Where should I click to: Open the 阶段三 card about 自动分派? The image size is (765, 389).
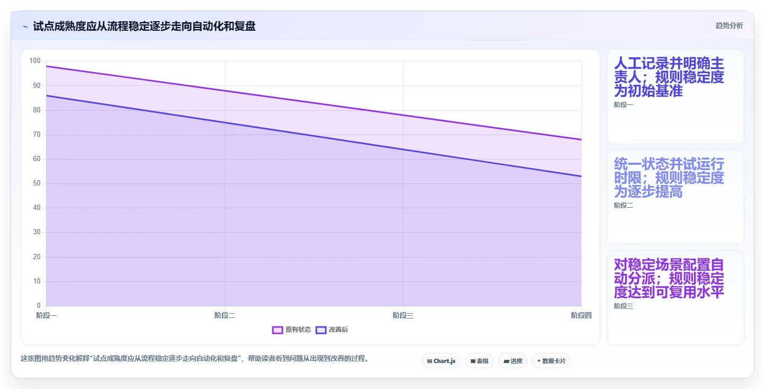pyautogui.click(x=675, y=298)
